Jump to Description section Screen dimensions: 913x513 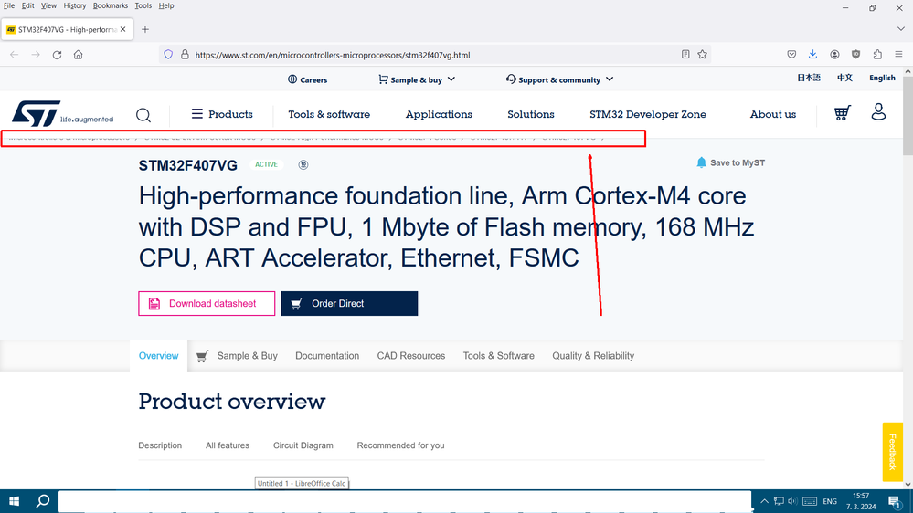(x=160, y=445)
